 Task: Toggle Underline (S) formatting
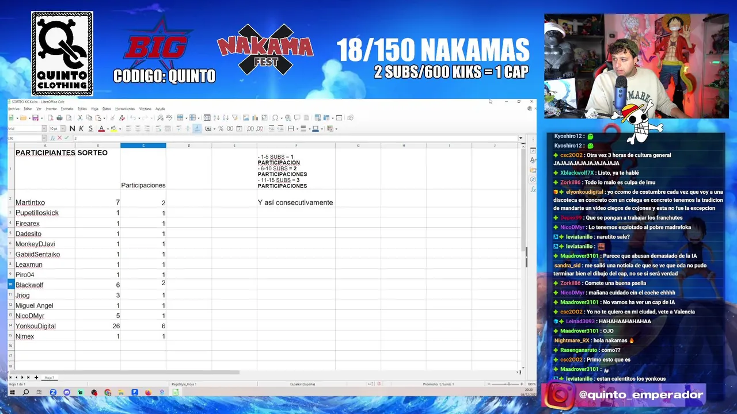pos(90,128)
